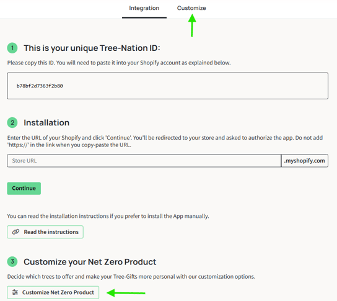Click the Customize Net Zero Product button
Viewport: 337px width, 301px height.
tap(53, 292)
